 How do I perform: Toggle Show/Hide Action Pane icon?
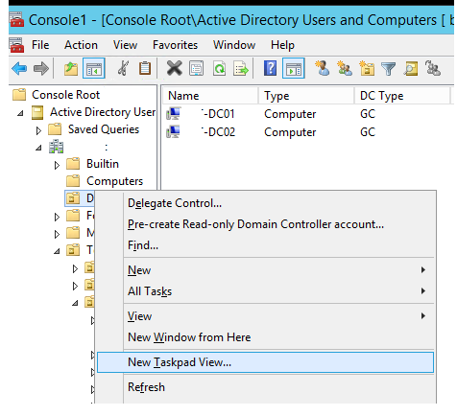click(294, 68)
